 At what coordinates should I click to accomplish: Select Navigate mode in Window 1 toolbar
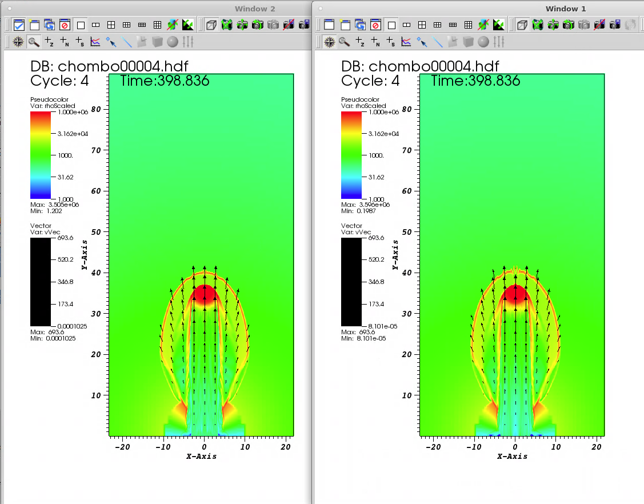coord(330,42)
